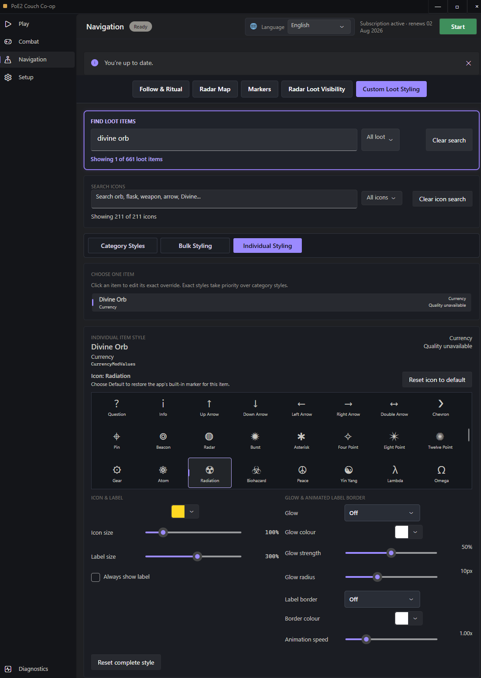Screen dimensions: 481x678
Task: Pick the Burst icon
Action: tap(256, 440)
